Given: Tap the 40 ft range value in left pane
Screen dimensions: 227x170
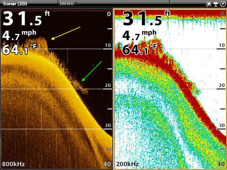Looking at the screenshot, I should (x=107, y=164).
